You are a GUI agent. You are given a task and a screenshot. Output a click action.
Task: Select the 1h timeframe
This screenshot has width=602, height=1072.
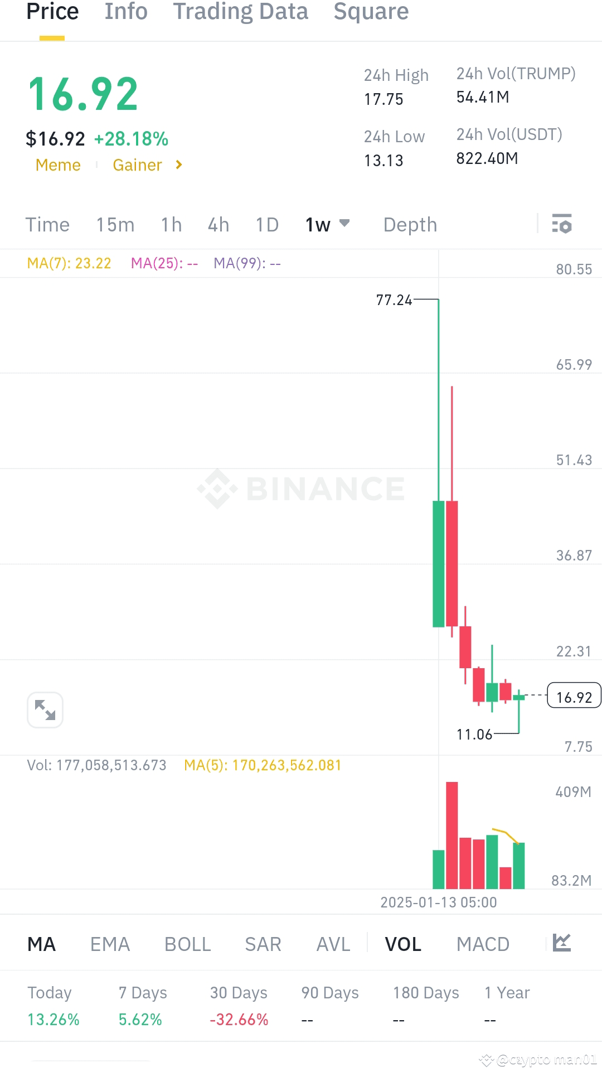tap(171, 224)
